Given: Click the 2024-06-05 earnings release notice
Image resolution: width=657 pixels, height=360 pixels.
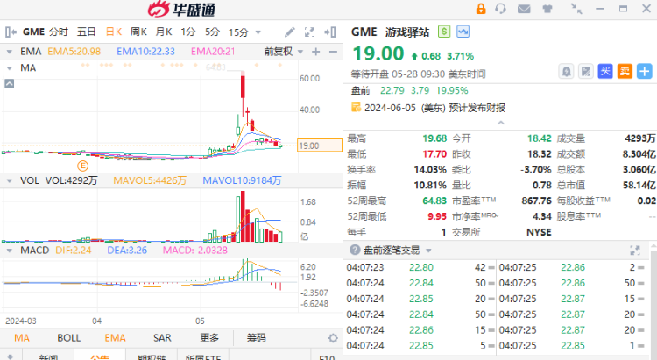Looking at the screenshot, I should (434, 108).
